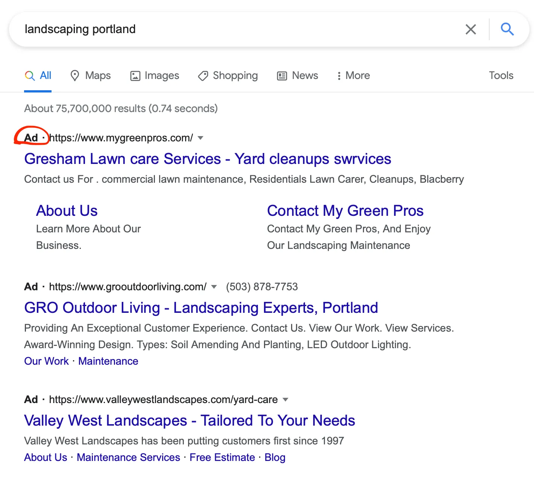Click the blue magnifier search icon
The image size is (534, 479).
coord(507,29)
